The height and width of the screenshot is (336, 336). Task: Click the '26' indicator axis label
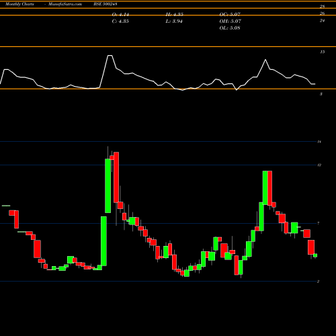coord(322,13)
